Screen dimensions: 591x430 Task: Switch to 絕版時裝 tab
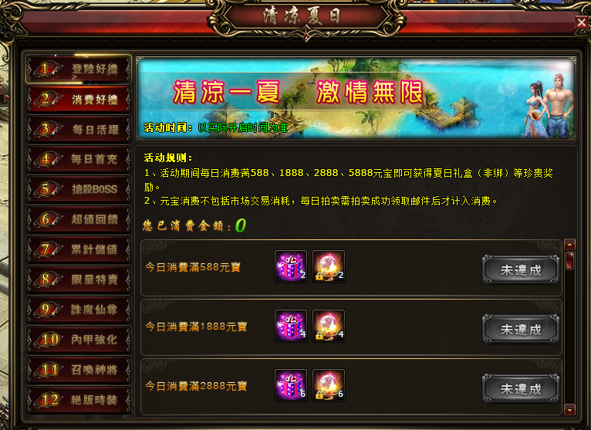[x=79, y=400]
